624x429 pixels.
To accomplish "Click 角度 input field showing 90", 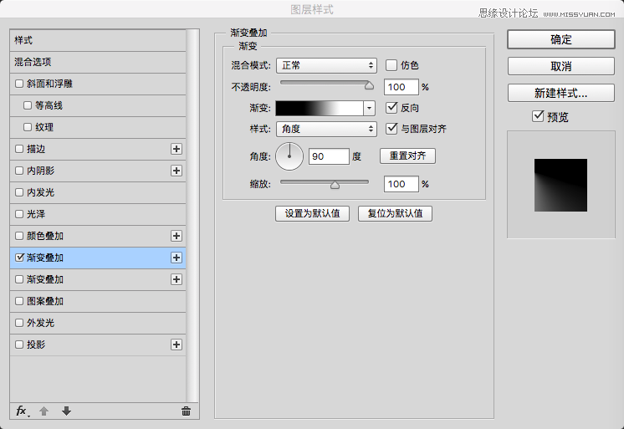I will click(329, 156).
